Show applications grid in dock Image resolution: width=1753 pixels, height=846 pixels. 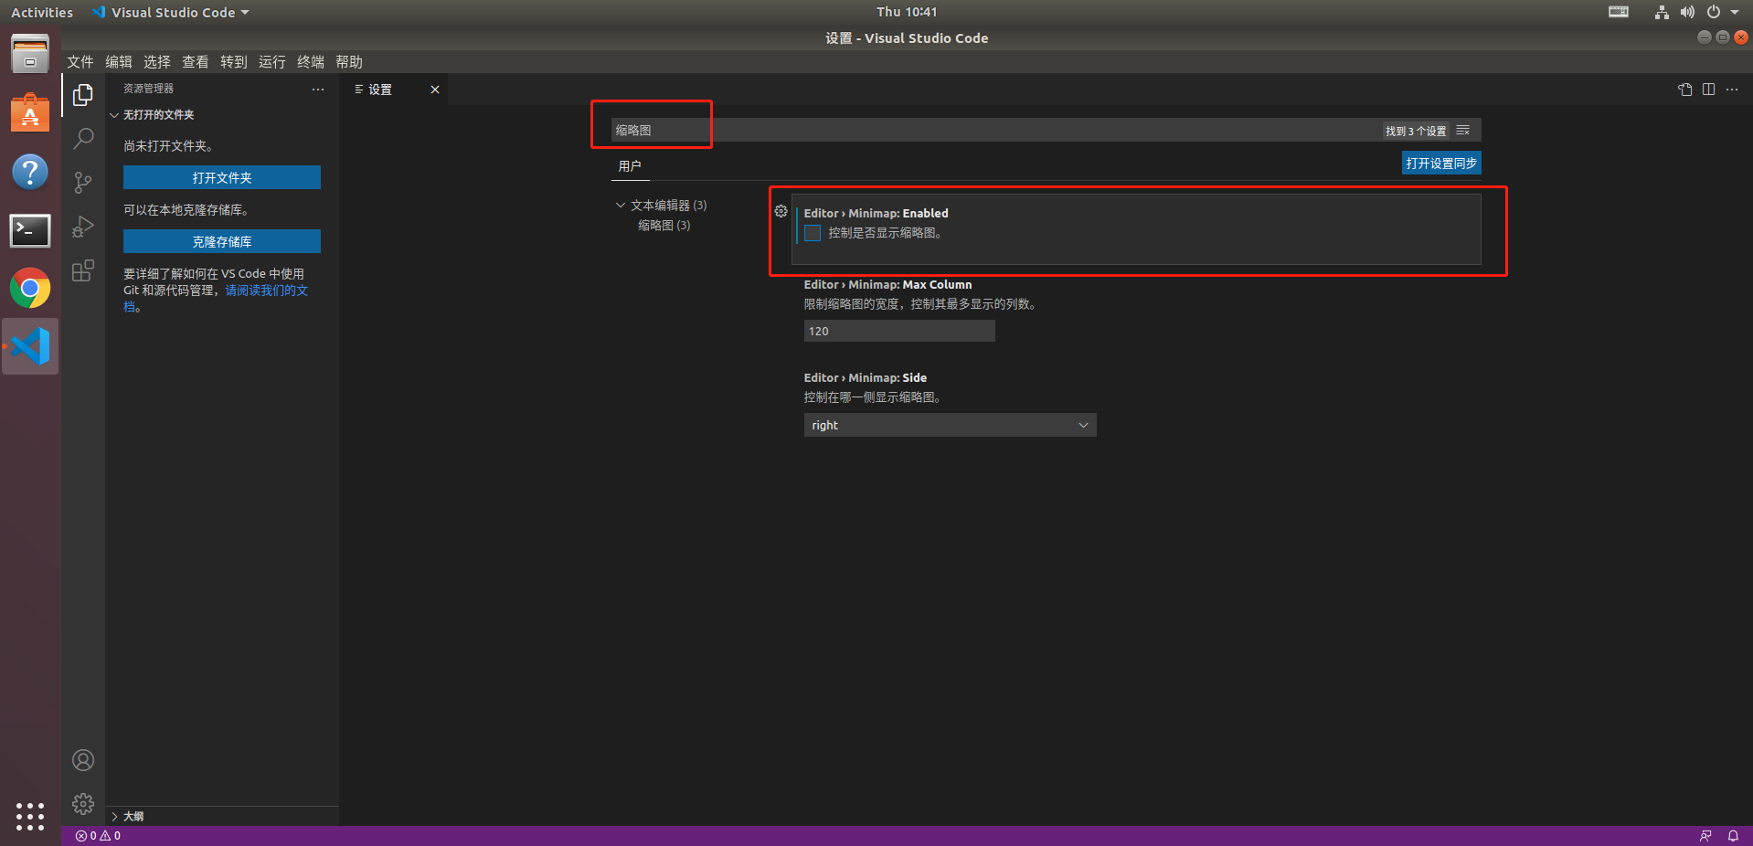click(30, 816)
